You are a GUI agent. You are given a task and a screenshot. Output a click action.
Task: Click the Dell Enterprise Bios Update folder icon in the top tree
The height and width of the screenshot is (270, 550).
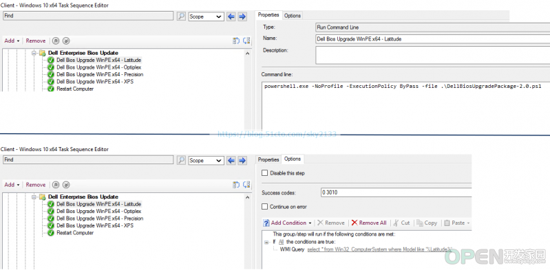[43, 53]
